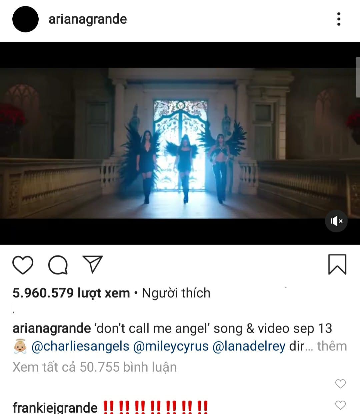This screenshot has height=414, width=360.
Task: Open arianagrande username in header
Action: [88, 19]
